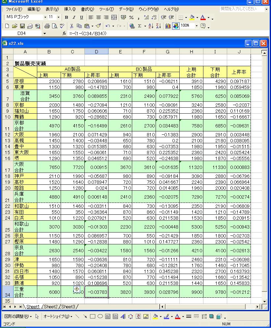The width and height of the screenshot is (271, 328).
Task: Run Spelling check icon
Action: [x=62, y=26]
